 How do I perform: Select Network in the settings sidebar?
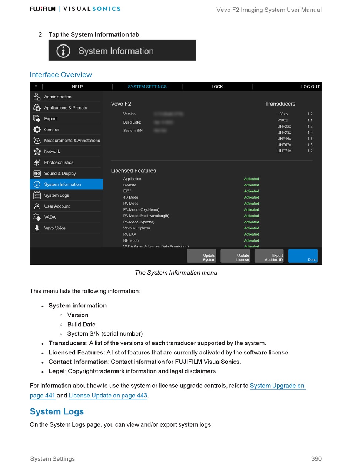[66, 151]
